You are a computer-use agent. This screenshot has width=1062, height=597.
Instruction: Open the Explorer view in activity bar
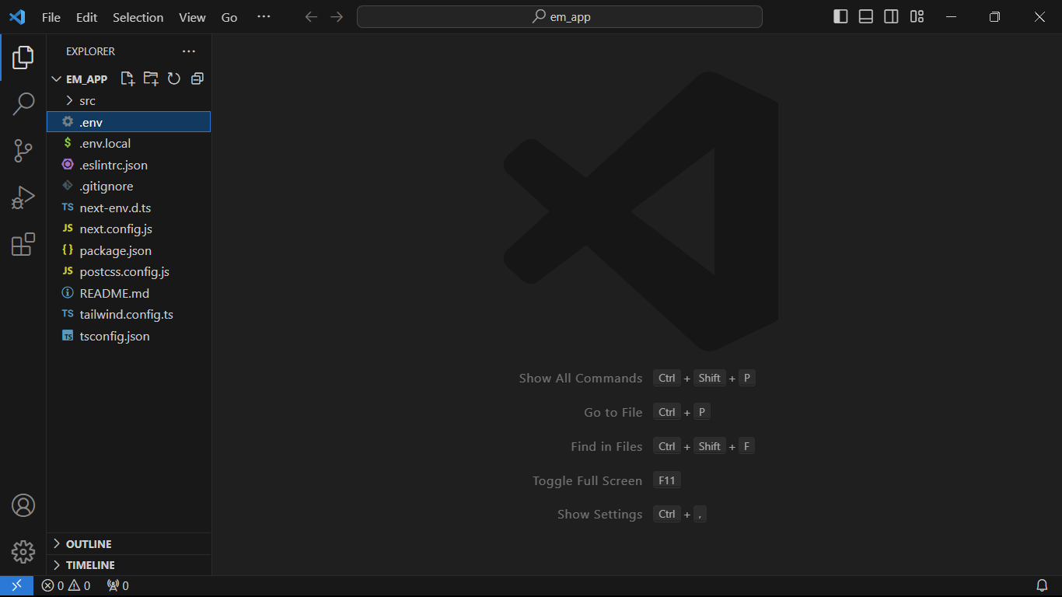click(23, 57)
